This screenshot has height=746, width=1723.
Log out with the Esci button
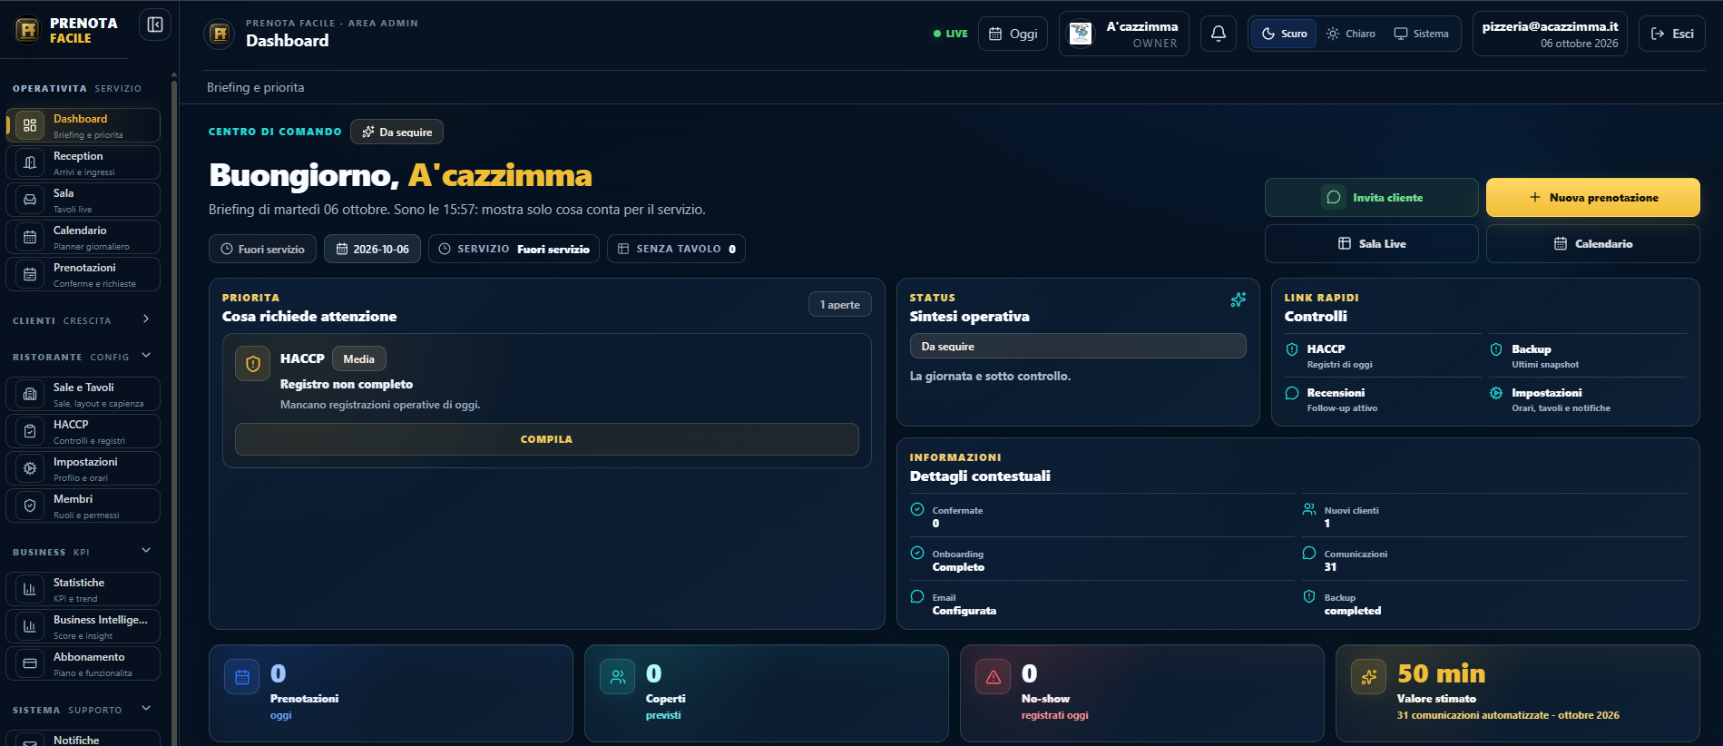tap(1672, 34)
